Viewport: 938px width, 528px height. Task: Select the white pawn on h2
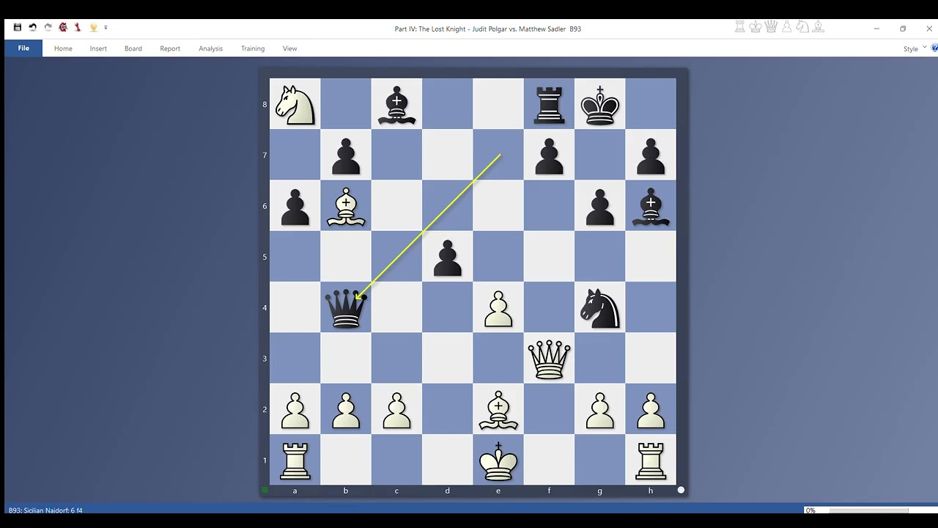(x=651, y=409)
